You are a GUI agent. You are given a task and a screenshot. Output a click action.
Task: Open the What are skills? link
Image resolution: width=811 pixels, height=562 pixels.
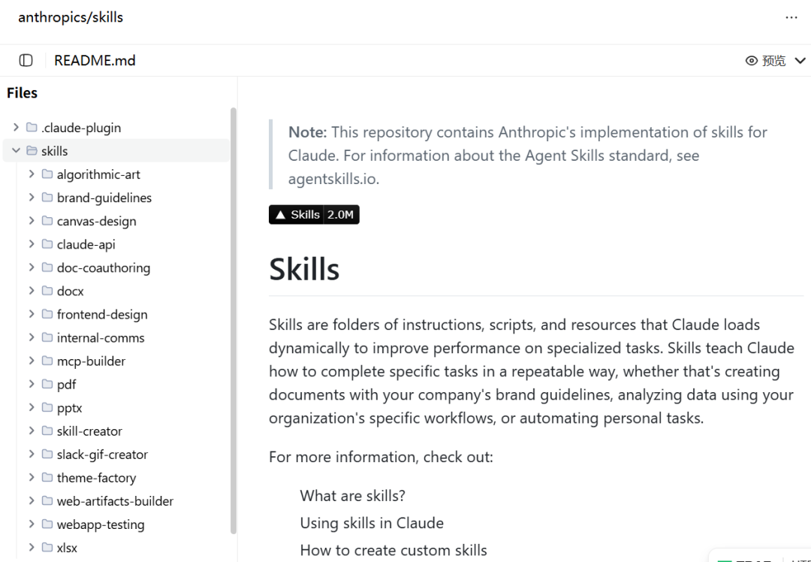point(352,496)
